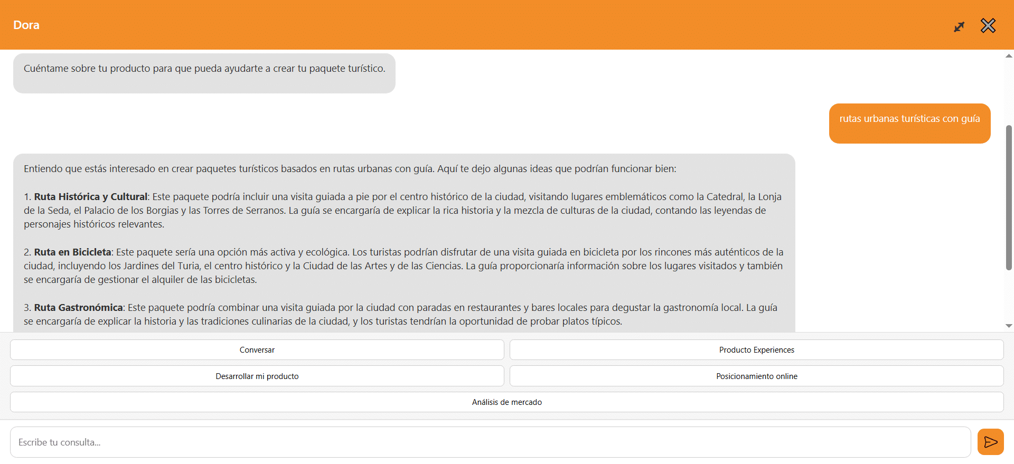
Task: Focus the Escribe tu consulta input field
Action: click(x=490, y=442)
